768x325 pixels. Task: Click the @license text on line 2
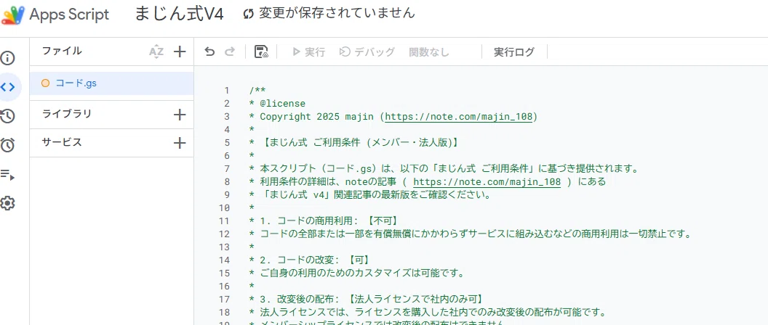pos(283,104)
